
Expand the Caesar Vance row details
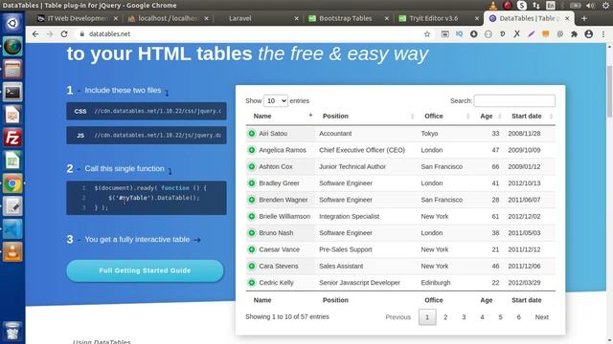pyautogui.click(x=251, y=249)
